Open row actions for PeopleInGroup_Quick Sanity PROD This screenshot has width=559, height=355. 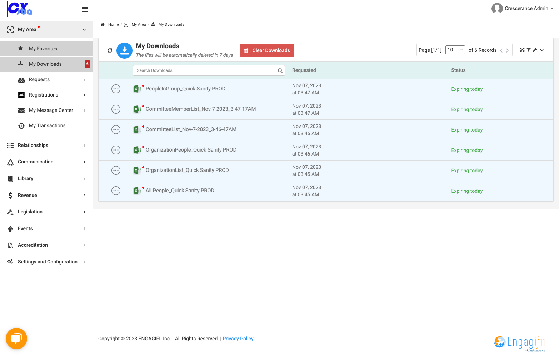click(x=116, y=89)
